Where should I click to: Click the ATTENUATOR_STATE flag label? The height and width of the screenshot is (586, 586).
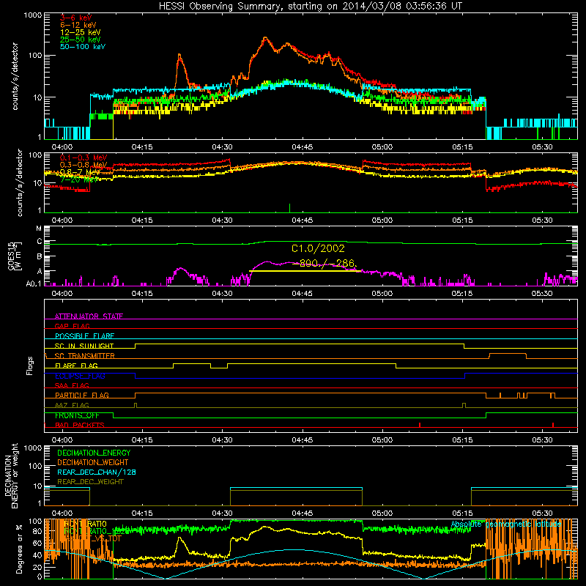pos(89,316)
